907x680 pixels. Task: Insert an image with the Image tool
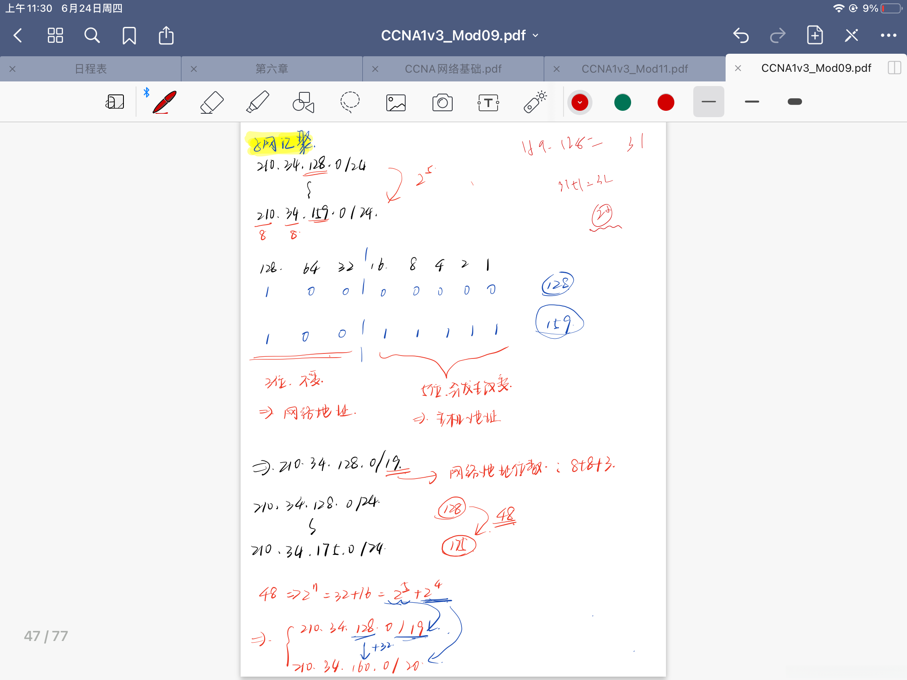click(x=395, y=102)
